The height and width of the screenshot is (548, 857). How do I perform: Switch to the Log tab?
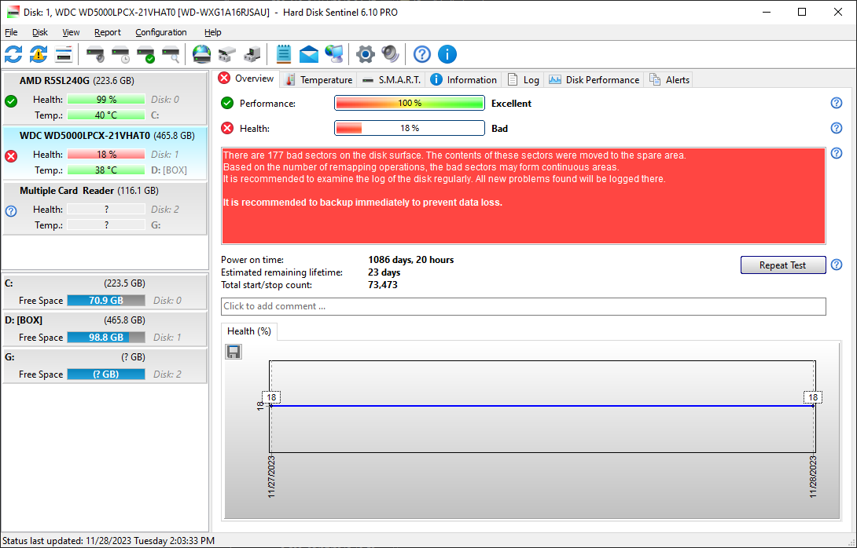click(x=523, y=80)
